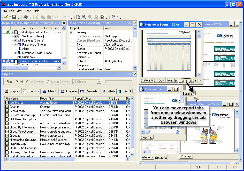Open the Help menu
The height and width of the screenshot is (171, 244).
click(37, 11)
